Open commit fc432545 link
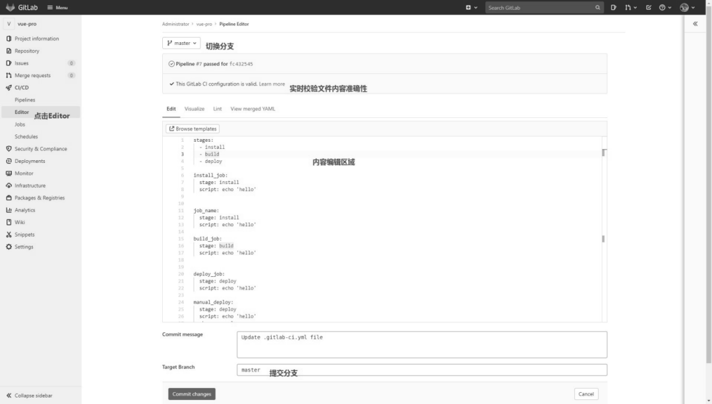This screenshot has width=712, height=404. click(x=241, y=64)
